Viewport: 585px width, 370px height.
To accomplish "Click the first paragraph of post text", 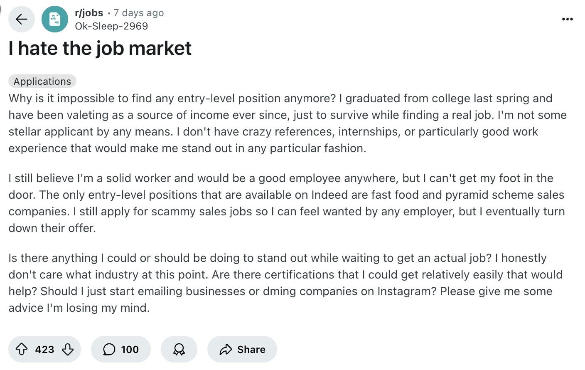I will point(288,123).
